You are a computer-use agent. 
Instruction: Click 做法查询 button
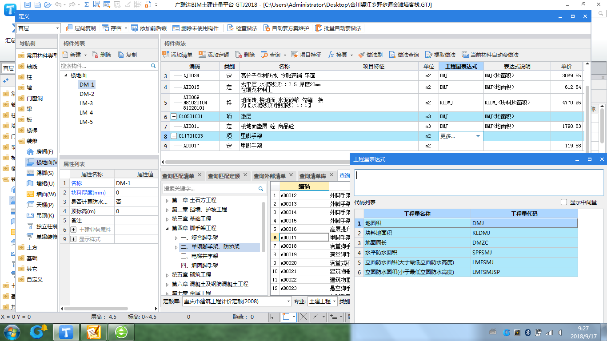pyautogui.click(x=404, y=55)
